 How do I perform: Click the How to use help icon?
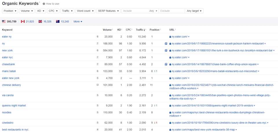tap(44, 4)
